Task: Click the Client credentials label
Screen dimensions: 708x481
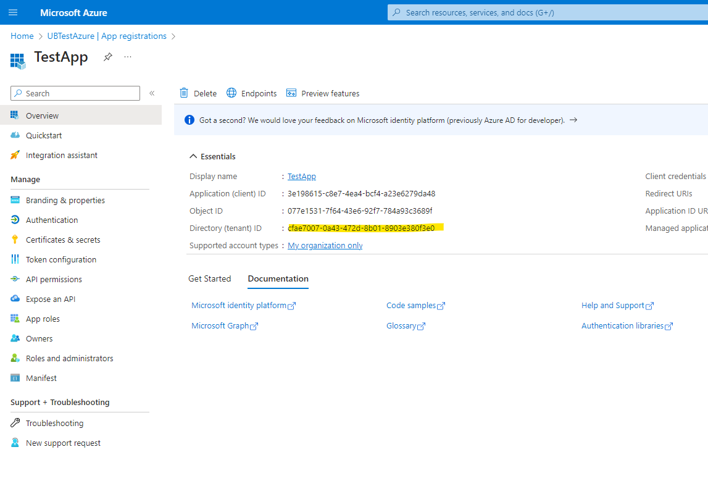Action: click(x=675, y=176)
